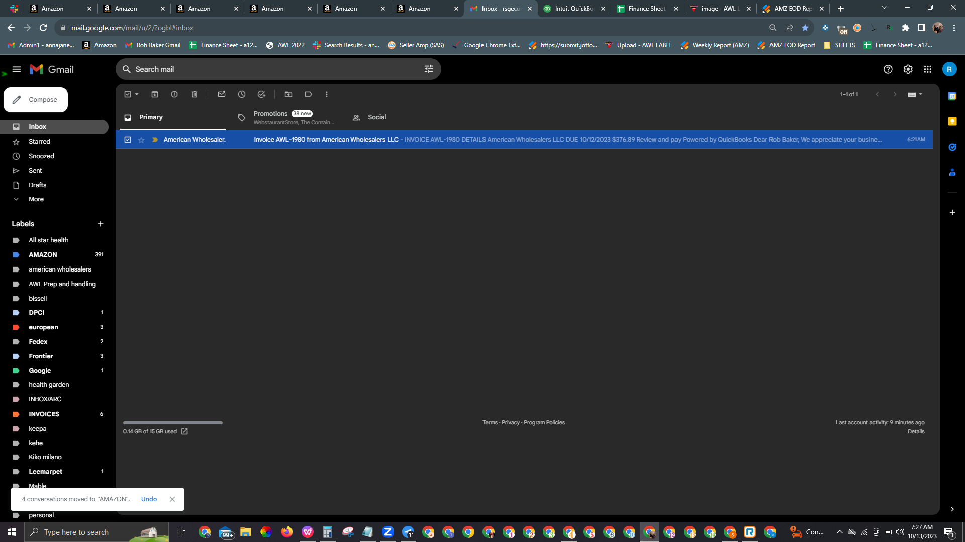Image resolution: width=965 pixels, height=542 pixels.
Task: Open the INVOICES label
Action: coord(54,414)
